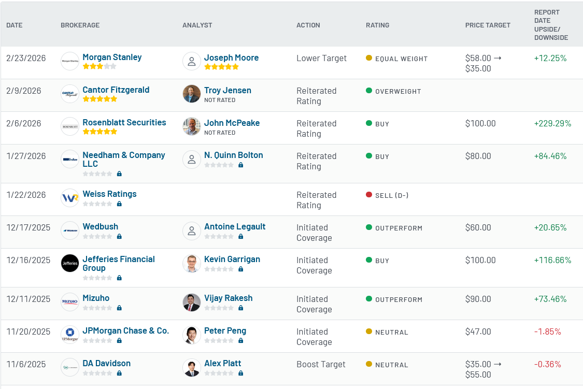Image resolution: width=583 pixels, height=389 pixels.
Task: Click the 12/17/2025 date cell
Action: 29,227
